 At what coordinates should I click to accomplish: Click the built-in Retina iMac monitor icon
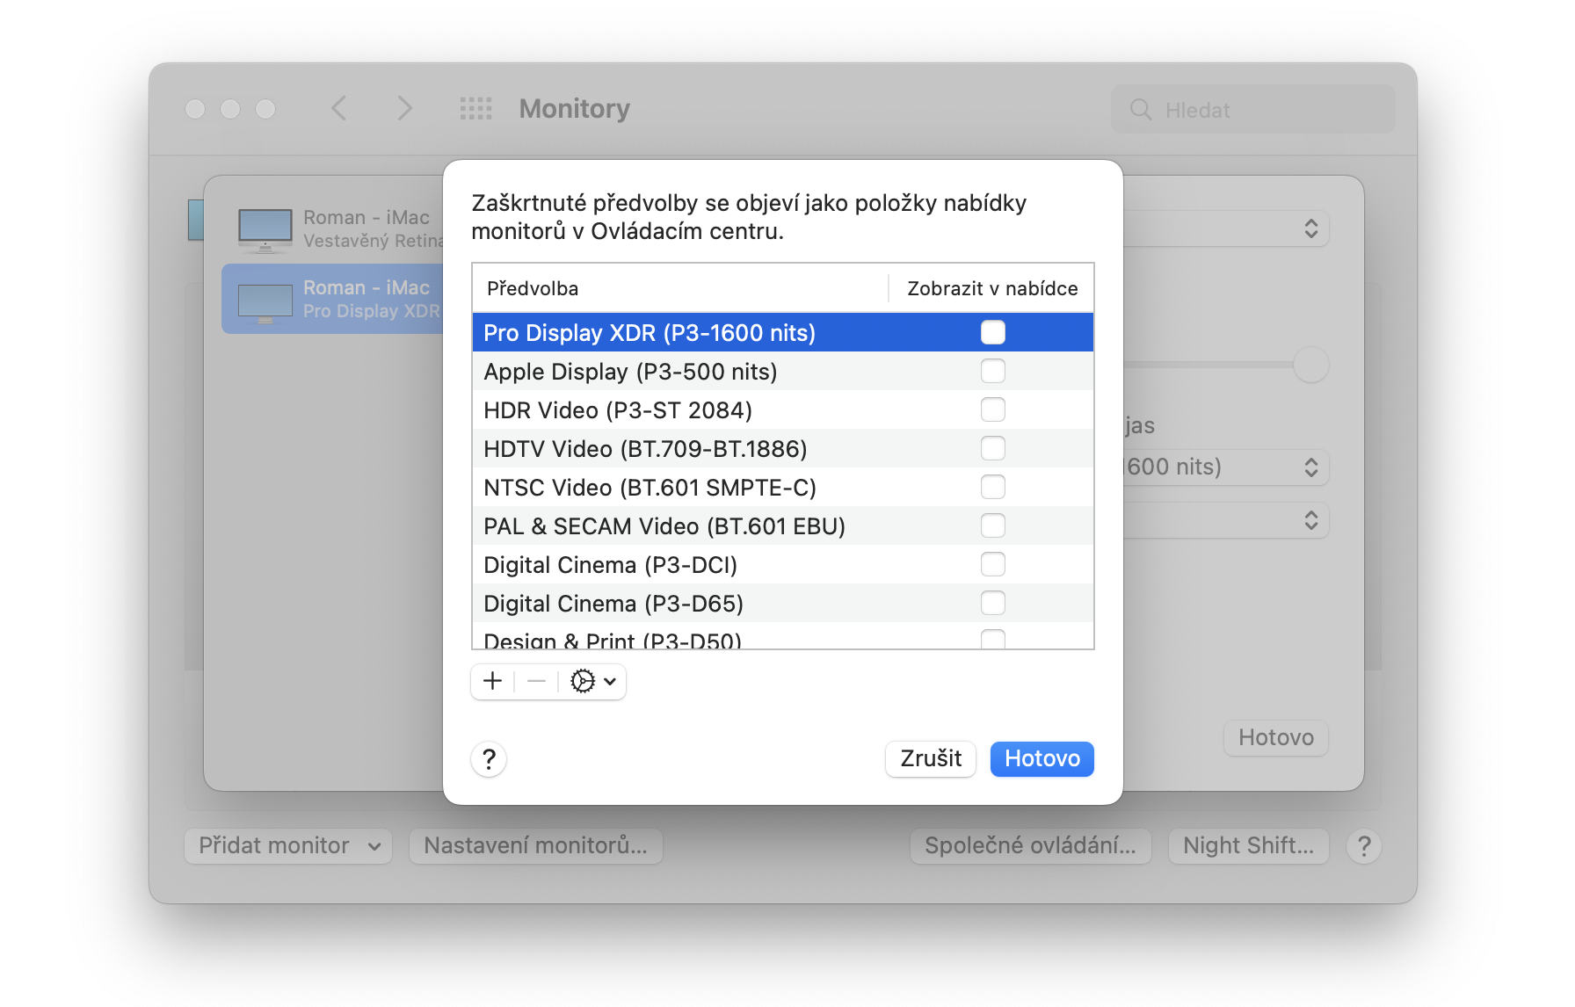click(x=265, y=228)
